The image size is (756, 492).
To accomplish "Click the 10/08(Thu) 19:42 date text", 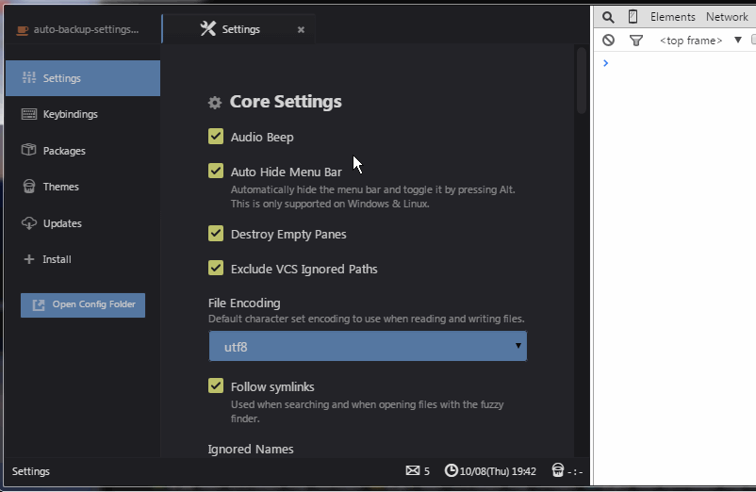I will (x=498, y=471).
